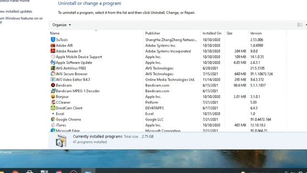Select the 'Bonjour' entry

(x=62, y=97)
